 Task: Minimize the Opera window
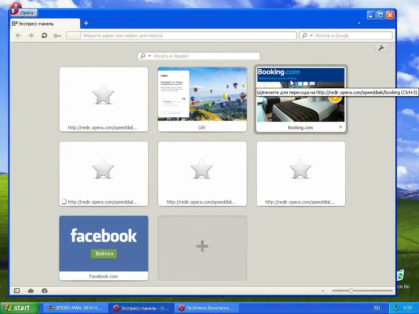(x=371, y=15)
